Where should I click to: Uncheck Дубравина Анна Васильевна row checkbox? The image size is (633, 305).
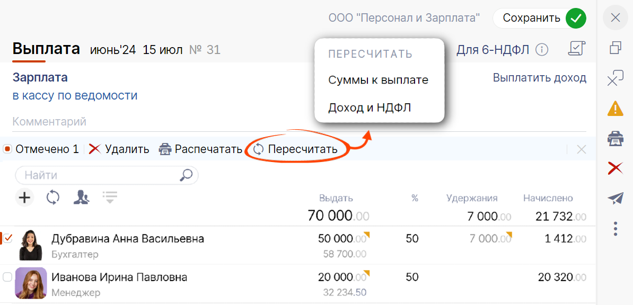[7, 239]
